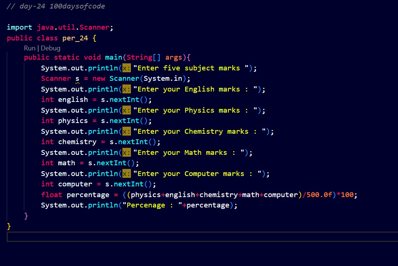This screenshot has height=266, width=398.
Task: Click the Run code lens link
Action: pyautogui.click(x=30, y=48)
